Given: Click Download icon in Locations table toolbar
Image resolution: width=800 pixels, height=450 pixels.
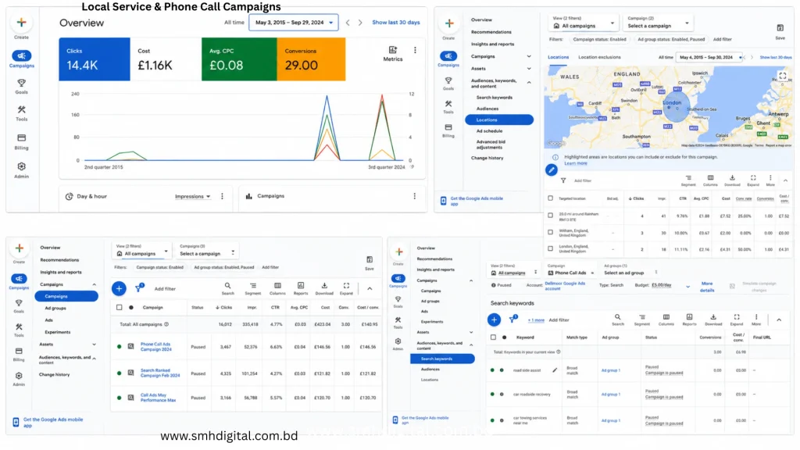Looking at the screenshot, I should click(x=732, y=178).
